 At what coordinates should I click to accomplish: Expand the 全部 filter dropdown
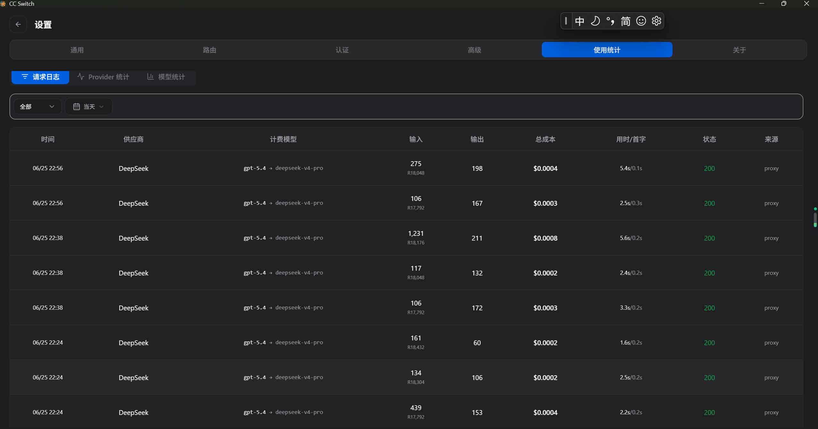37,107
